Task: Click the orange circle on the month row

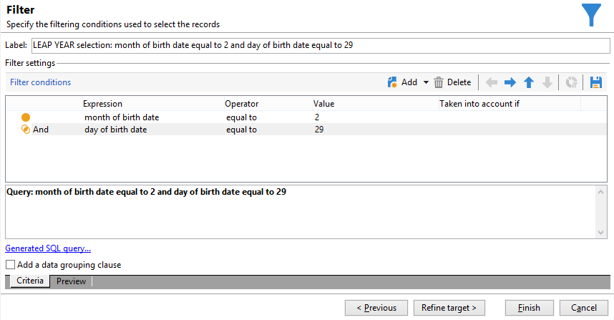Action: point(26,117)
